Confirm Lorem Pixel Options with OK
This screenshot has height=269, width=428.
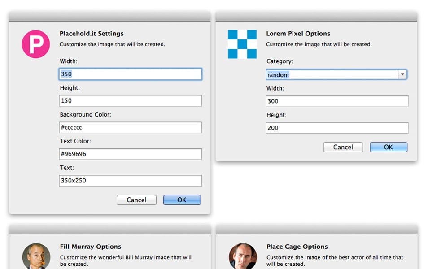389,147
